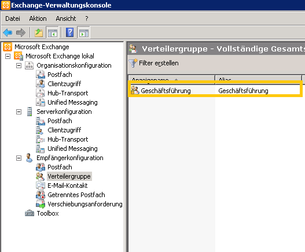The image size is (305, 252).
Task: Click the Toolbox briefcase icon
Action: (30, 213)
